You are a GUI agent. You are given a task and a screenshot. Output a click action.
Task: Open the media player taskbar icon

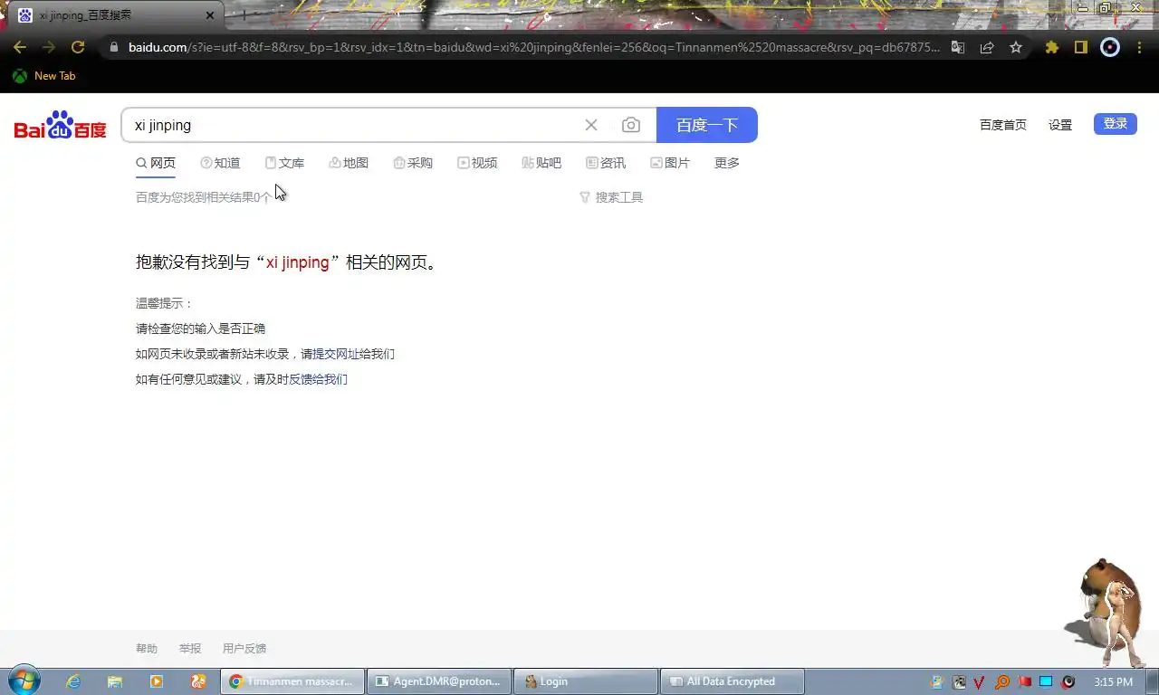click(157, 681)
